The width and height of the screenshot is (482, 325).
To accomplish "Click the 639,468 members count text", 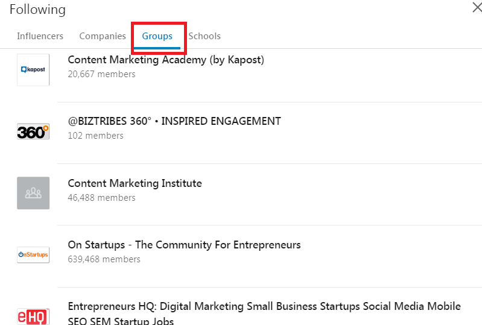I will (x=104, y=259).
